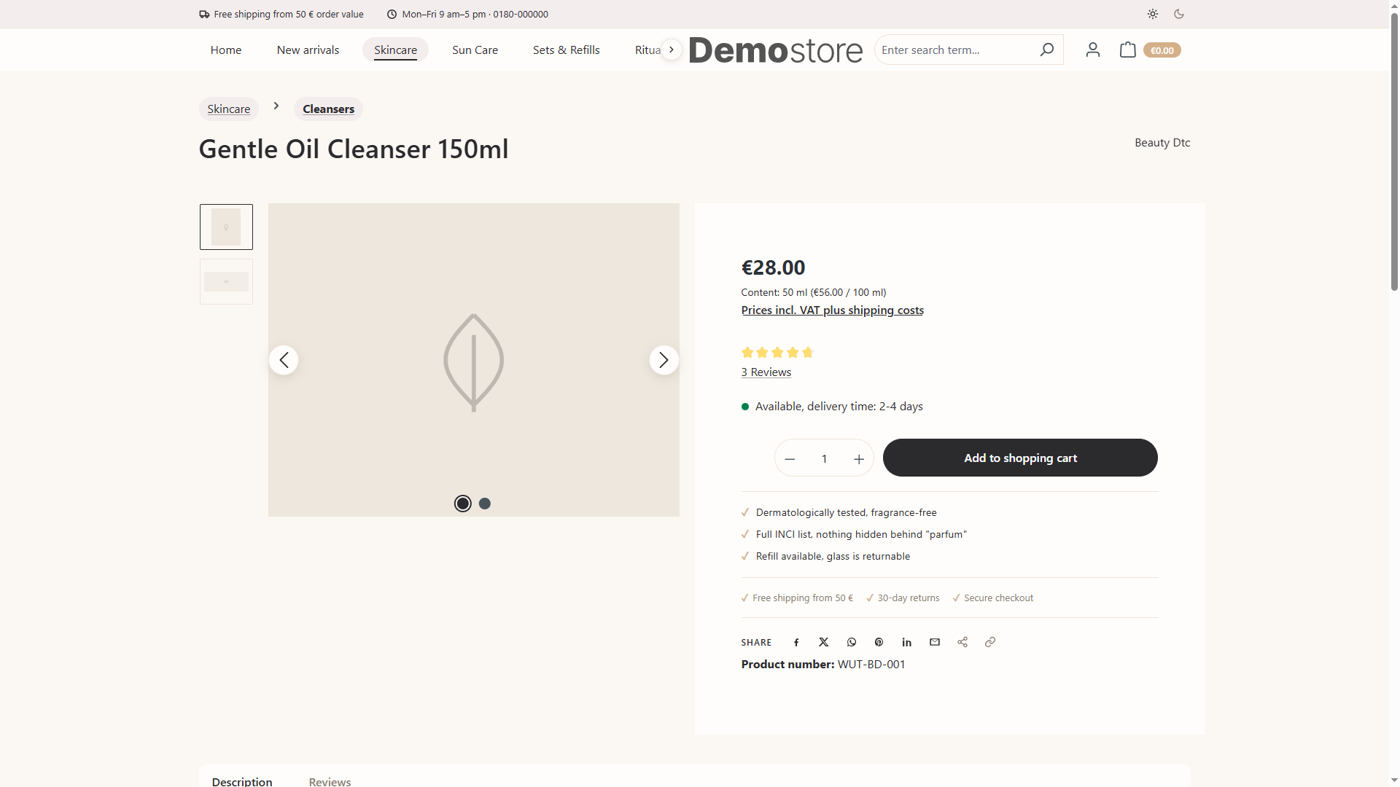1400x787 pixels.
Task: Share product by email envelope icon
Action: pyautogui.click(x=935, y=642)
